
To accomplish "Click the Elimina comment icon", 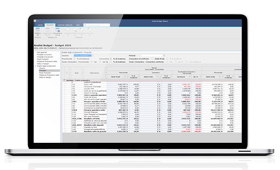I will (75, 30).
